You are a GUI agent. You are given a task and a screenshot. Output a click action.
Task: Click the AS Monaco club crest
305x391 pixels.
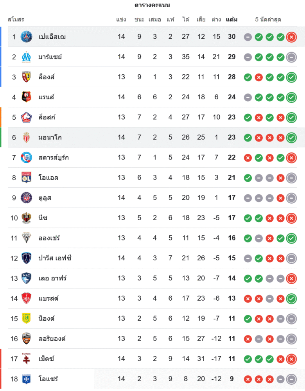[27, 138]
